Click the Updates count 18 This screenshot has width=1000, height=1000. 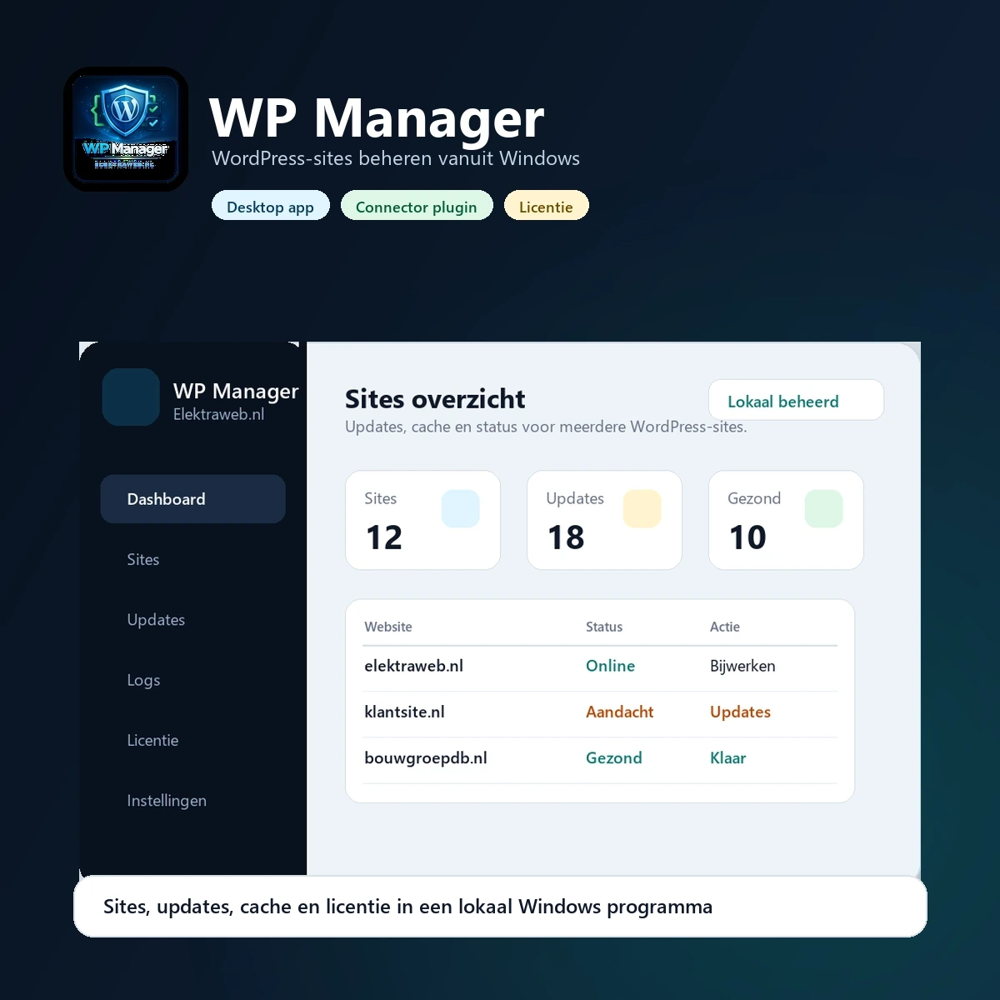(x=566, y=537)
